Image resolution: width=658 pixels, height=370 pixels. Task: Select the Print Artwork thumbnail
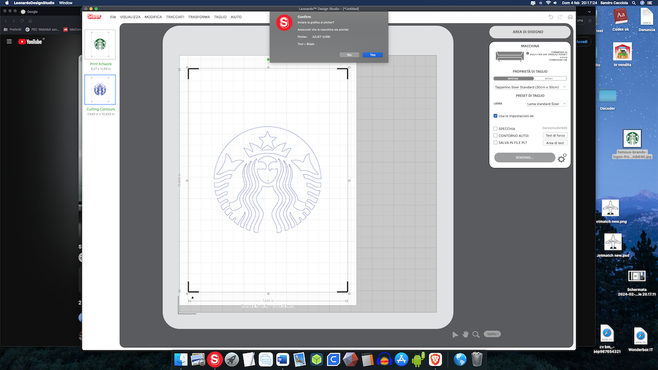coord(100,45)
